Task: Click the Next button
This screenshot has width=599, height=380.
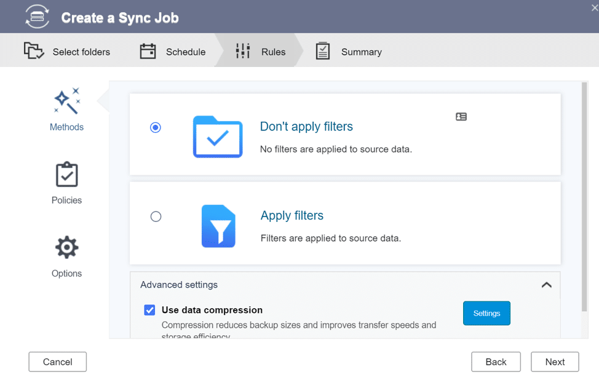Action: click(x=555, y=362)
